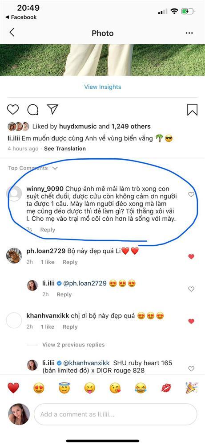Unlike khanhvanxikk's comment

coord(191,322)
